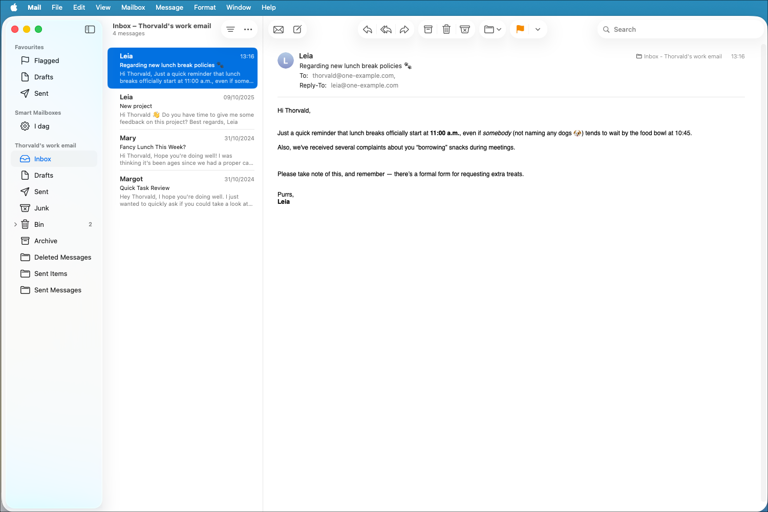
Task: Open the flag colour dropdown
Action: click(537, 29)
